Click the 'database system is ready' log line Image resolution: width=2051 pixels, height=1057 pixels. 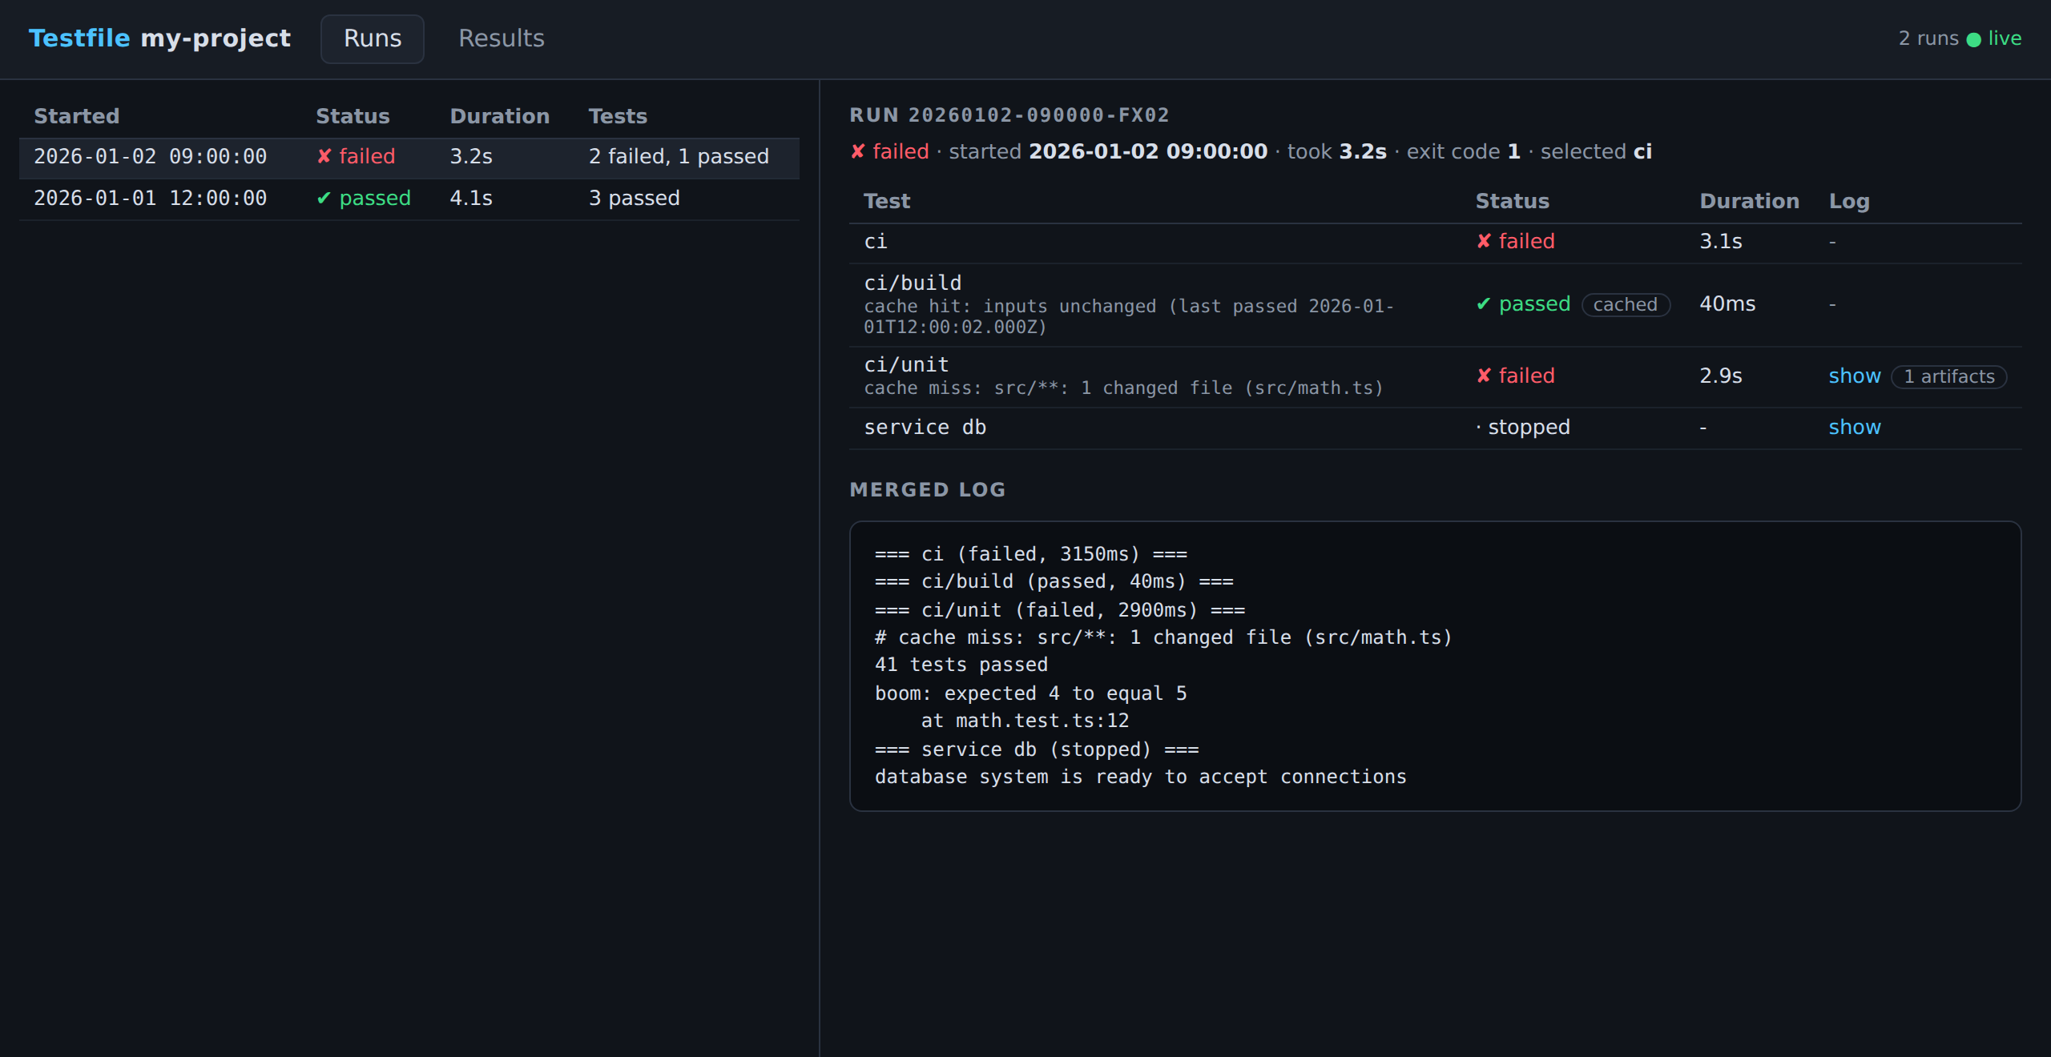pos(1141,777)
